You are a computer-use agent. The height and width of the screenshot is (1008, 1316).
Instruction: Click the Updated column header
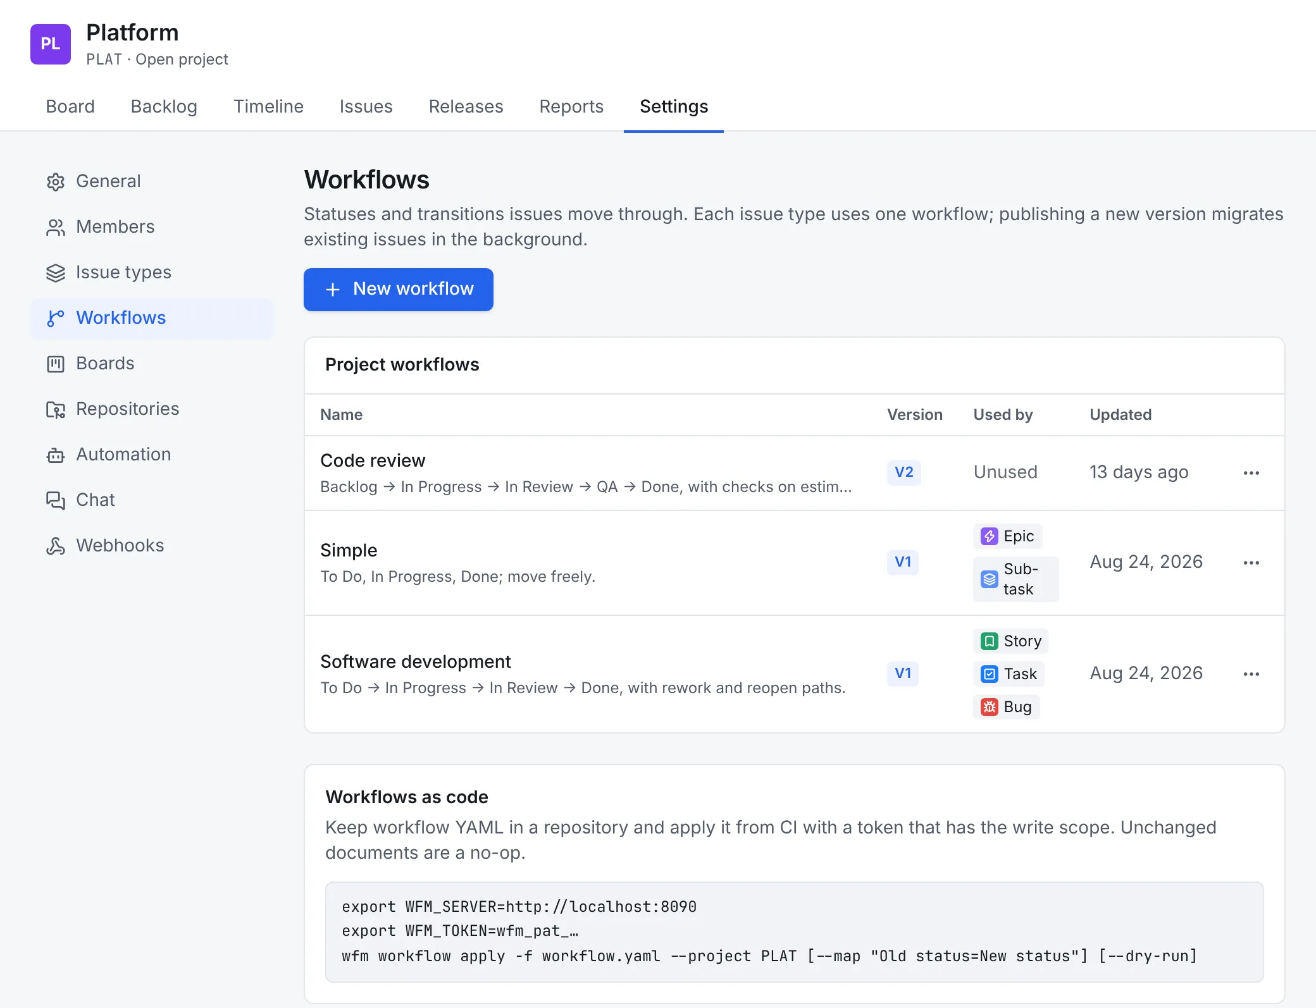[1120, 415]
